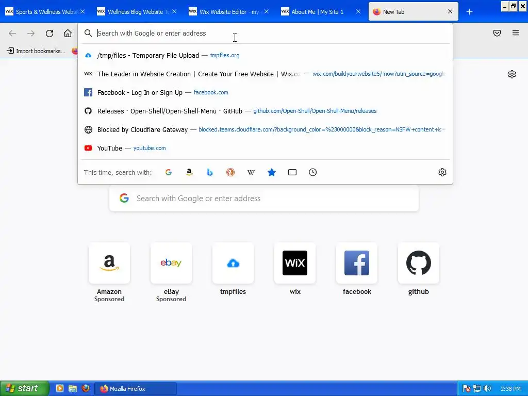Open file explorer quick launch icon
The width and height of the screenshot is (528, 396).
point(72,388)
